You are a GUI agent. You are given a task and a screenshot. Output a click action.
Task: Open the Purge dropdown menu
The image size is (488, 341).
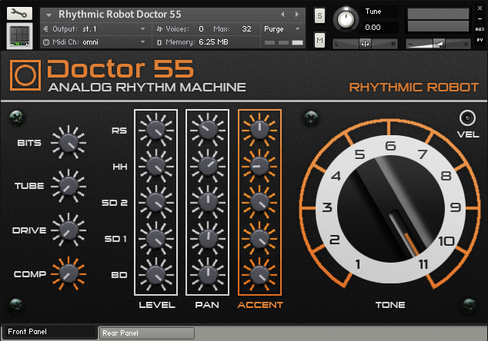pyautogui.click(x=282, y=29)
